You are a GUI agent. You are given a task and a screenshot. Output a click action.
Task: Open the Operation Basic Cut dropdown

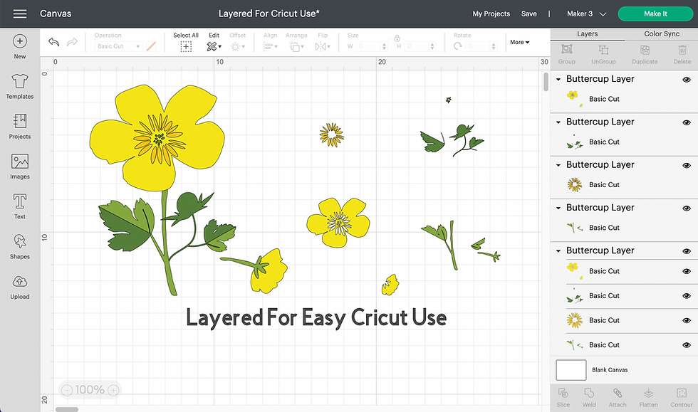click(118, 46)
